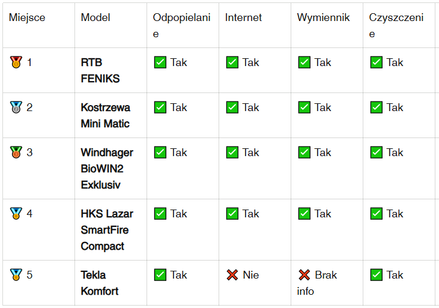This screenshot has width=439, height=308.
Task: Click Kostrzewa Mini Matic Wymiennik green checkmark
Action: click(304, 107)
